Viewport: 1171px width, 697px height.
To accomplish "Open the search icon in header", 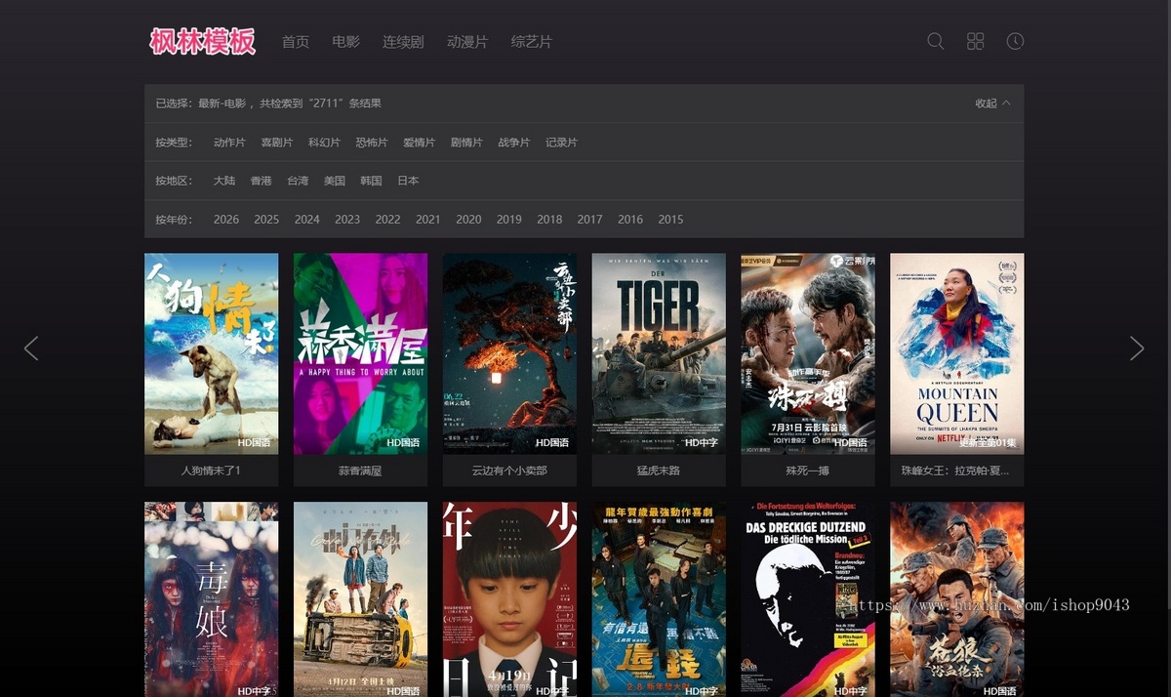I will tap(935, 41).
